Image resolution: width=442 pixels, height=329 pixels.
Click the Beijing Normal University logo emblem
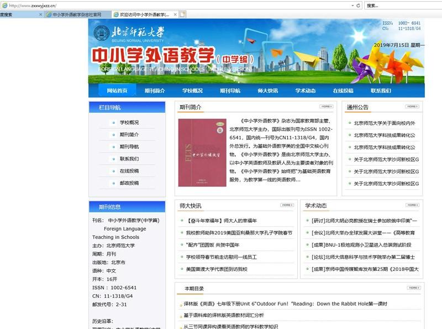(102, 33)
